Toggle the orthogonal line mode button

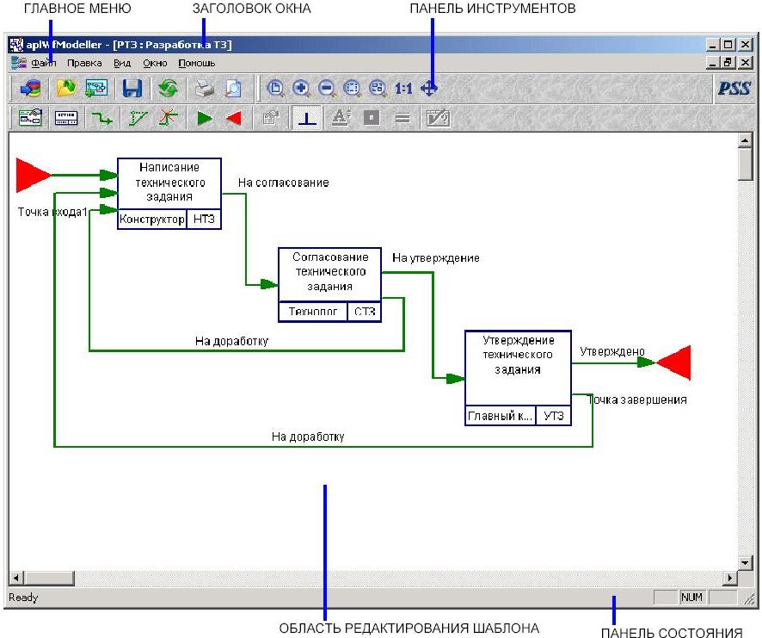click(308, 119)
